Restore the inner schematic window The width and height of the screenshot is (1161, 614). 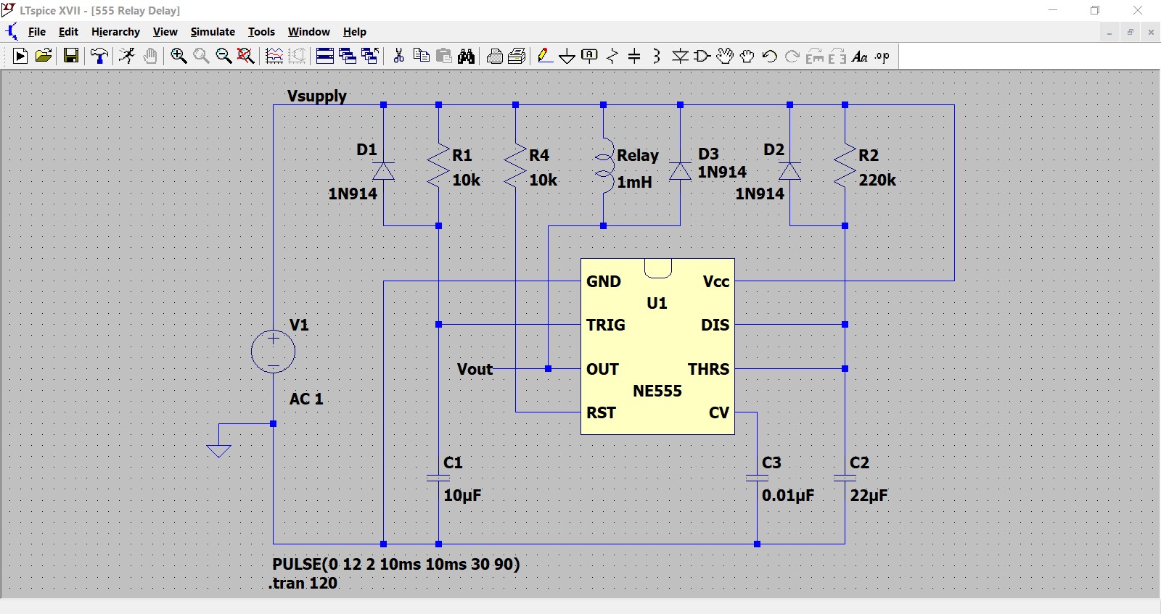click(1130, 32)
